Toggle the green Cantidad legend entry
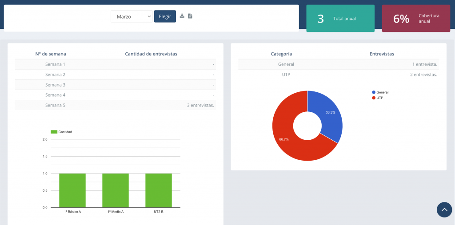Screen dimensions: 455x225 pos(61,132)
